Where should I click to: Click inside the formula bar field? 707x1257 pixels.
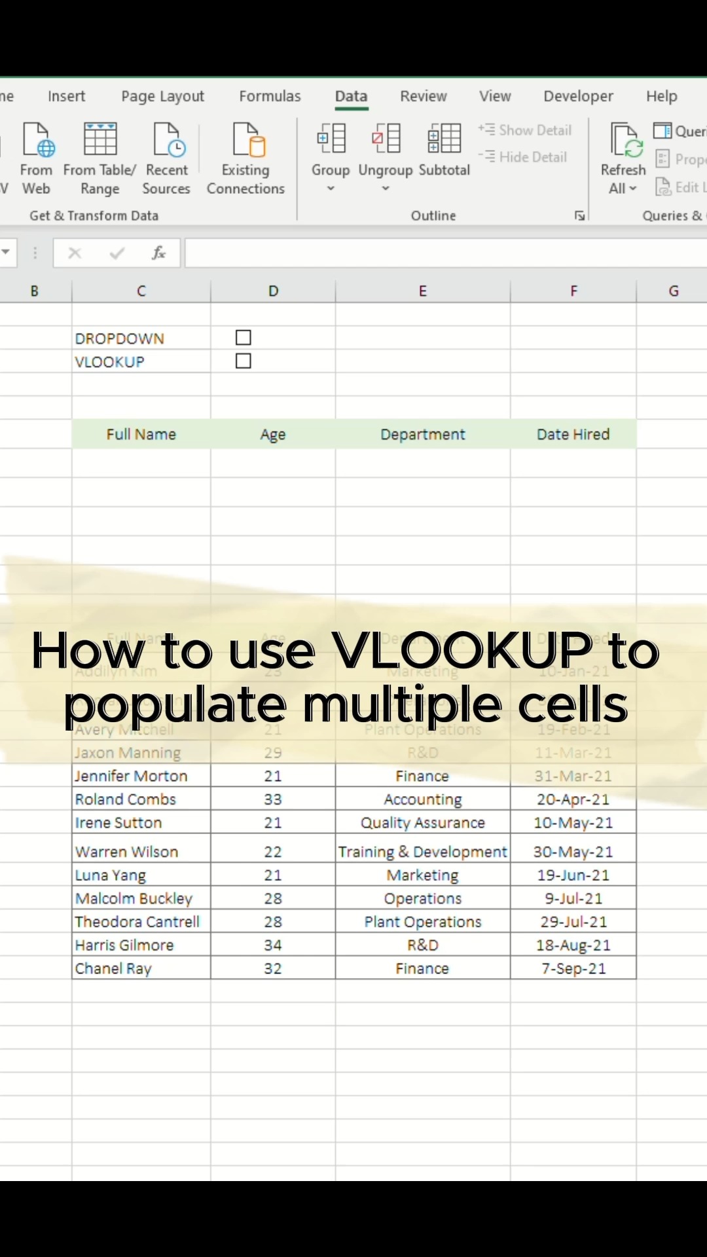[x=446, y=253]
